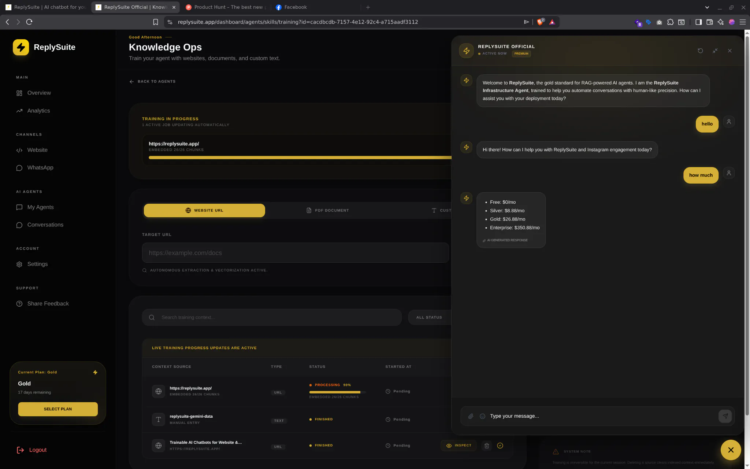750x469 pixels.
Task: Click Back to Agents link
Action: pyautogui.click(x=152, y=82)
